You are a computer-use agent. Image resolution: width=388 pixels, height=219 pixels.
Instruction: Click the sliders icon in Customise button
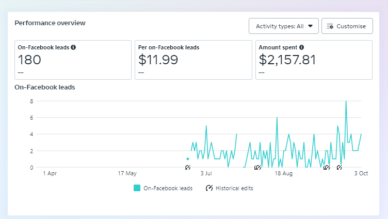(330, 26)
